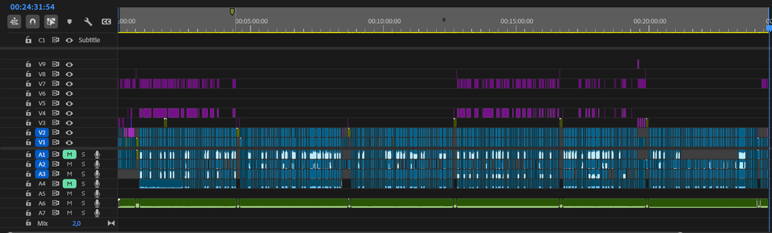Open CC caption track options
Screen dimensions: 772x233
[106, 22]
